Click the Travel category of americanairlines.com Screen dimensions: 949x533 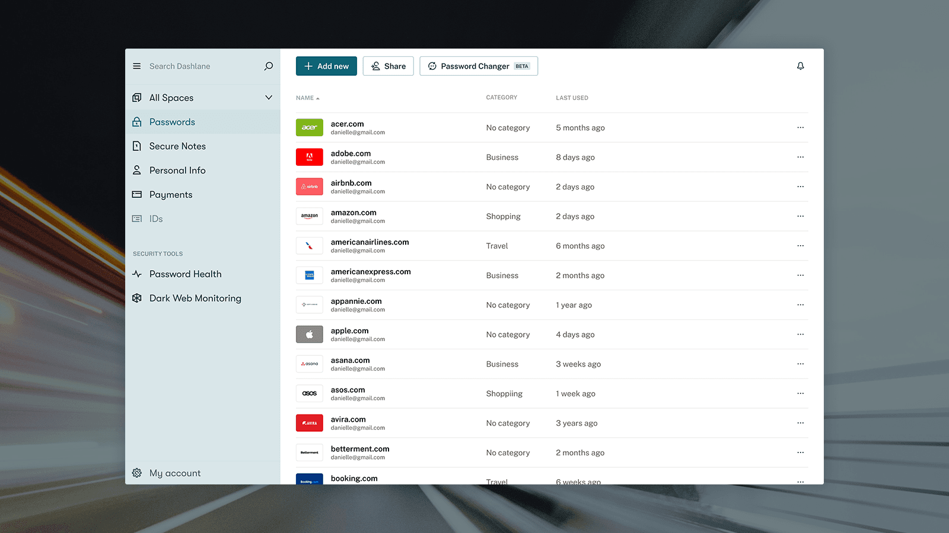click(497, 246)
